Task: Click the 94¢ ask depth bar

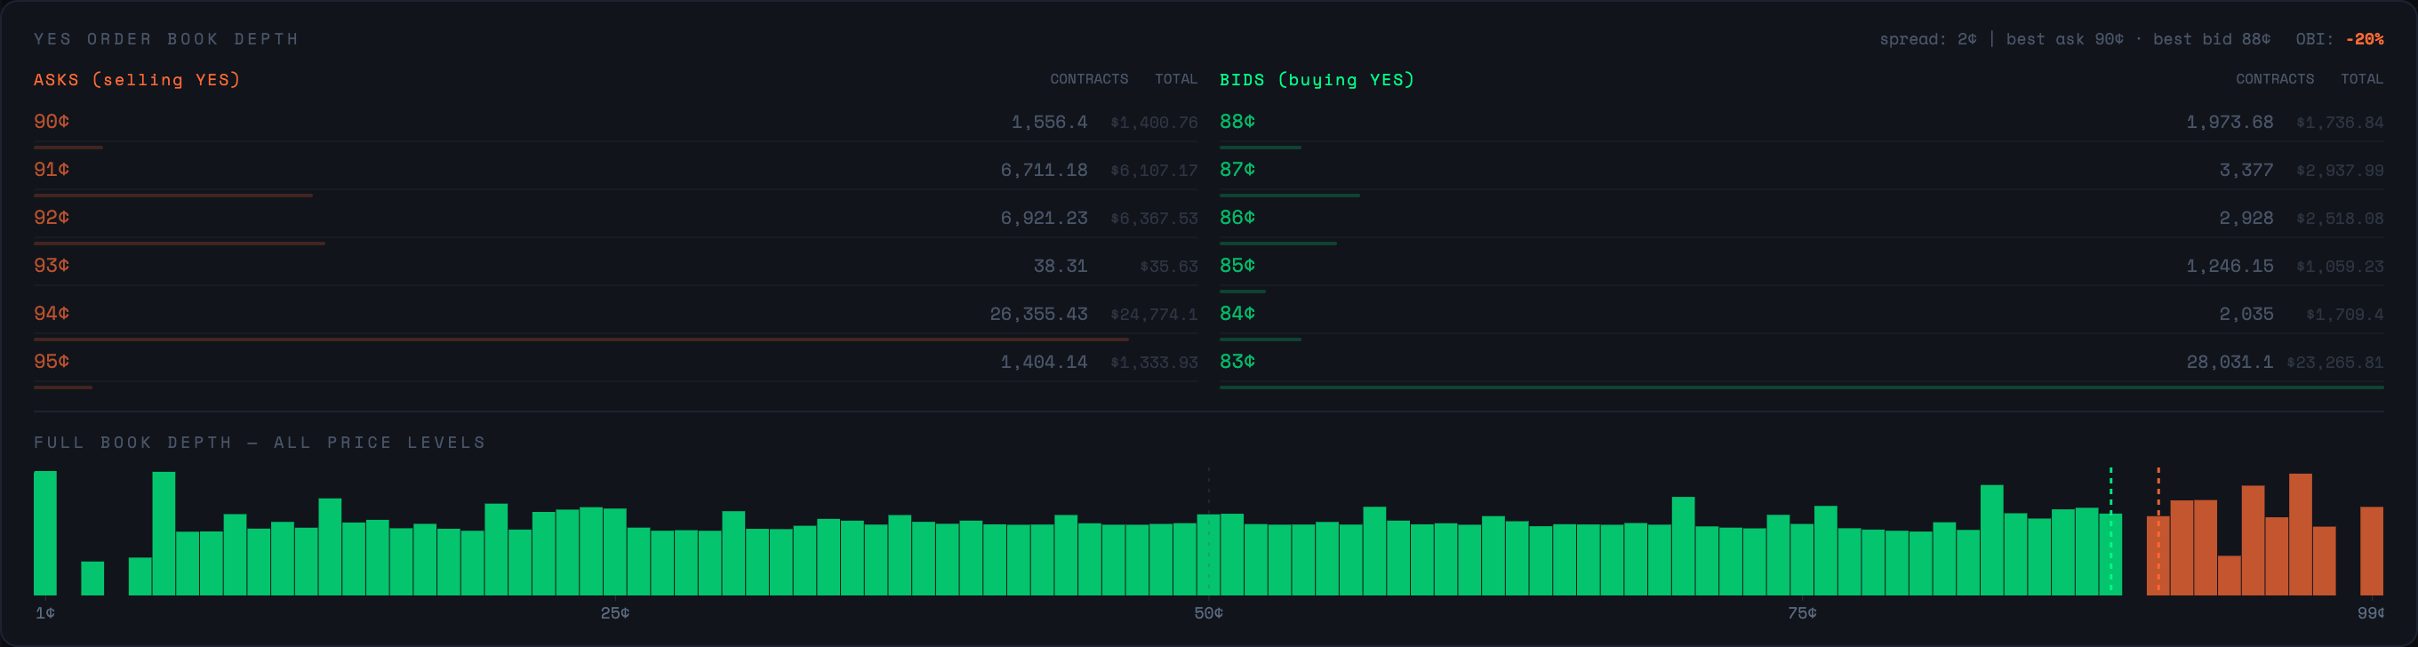Action: point(581,339)
